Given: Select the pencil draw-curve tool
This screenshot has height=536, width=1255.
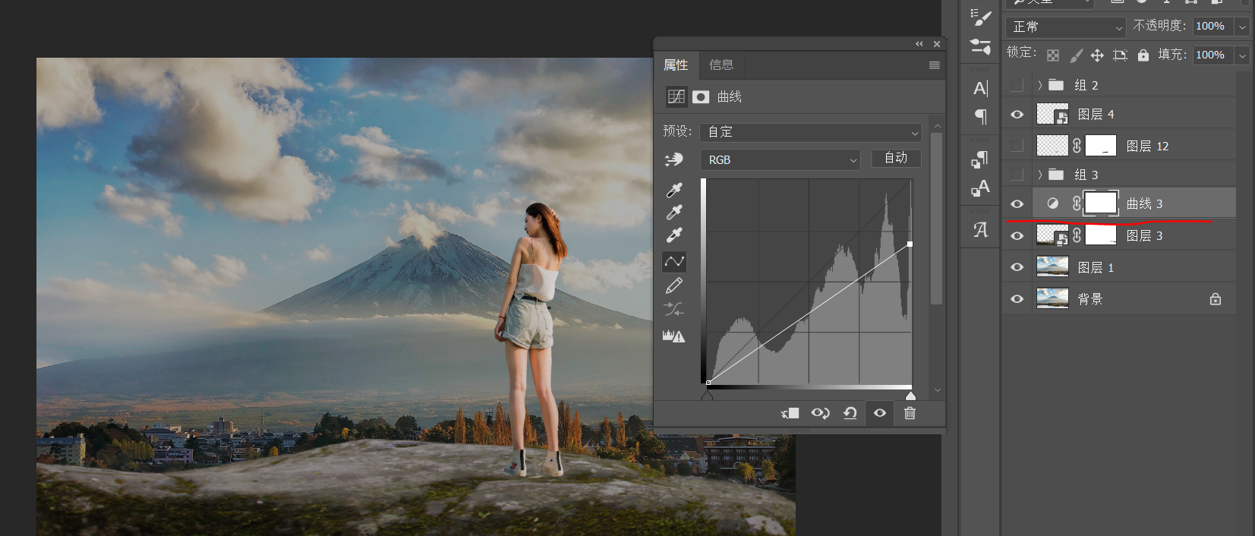Looking at the screenshot, I should point(673,285).
